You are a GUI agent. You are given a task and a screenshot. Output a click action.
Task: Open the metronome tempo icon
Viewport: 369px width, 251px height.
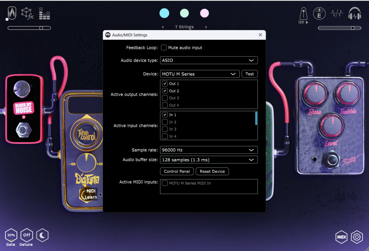click(x=303, y=14)
